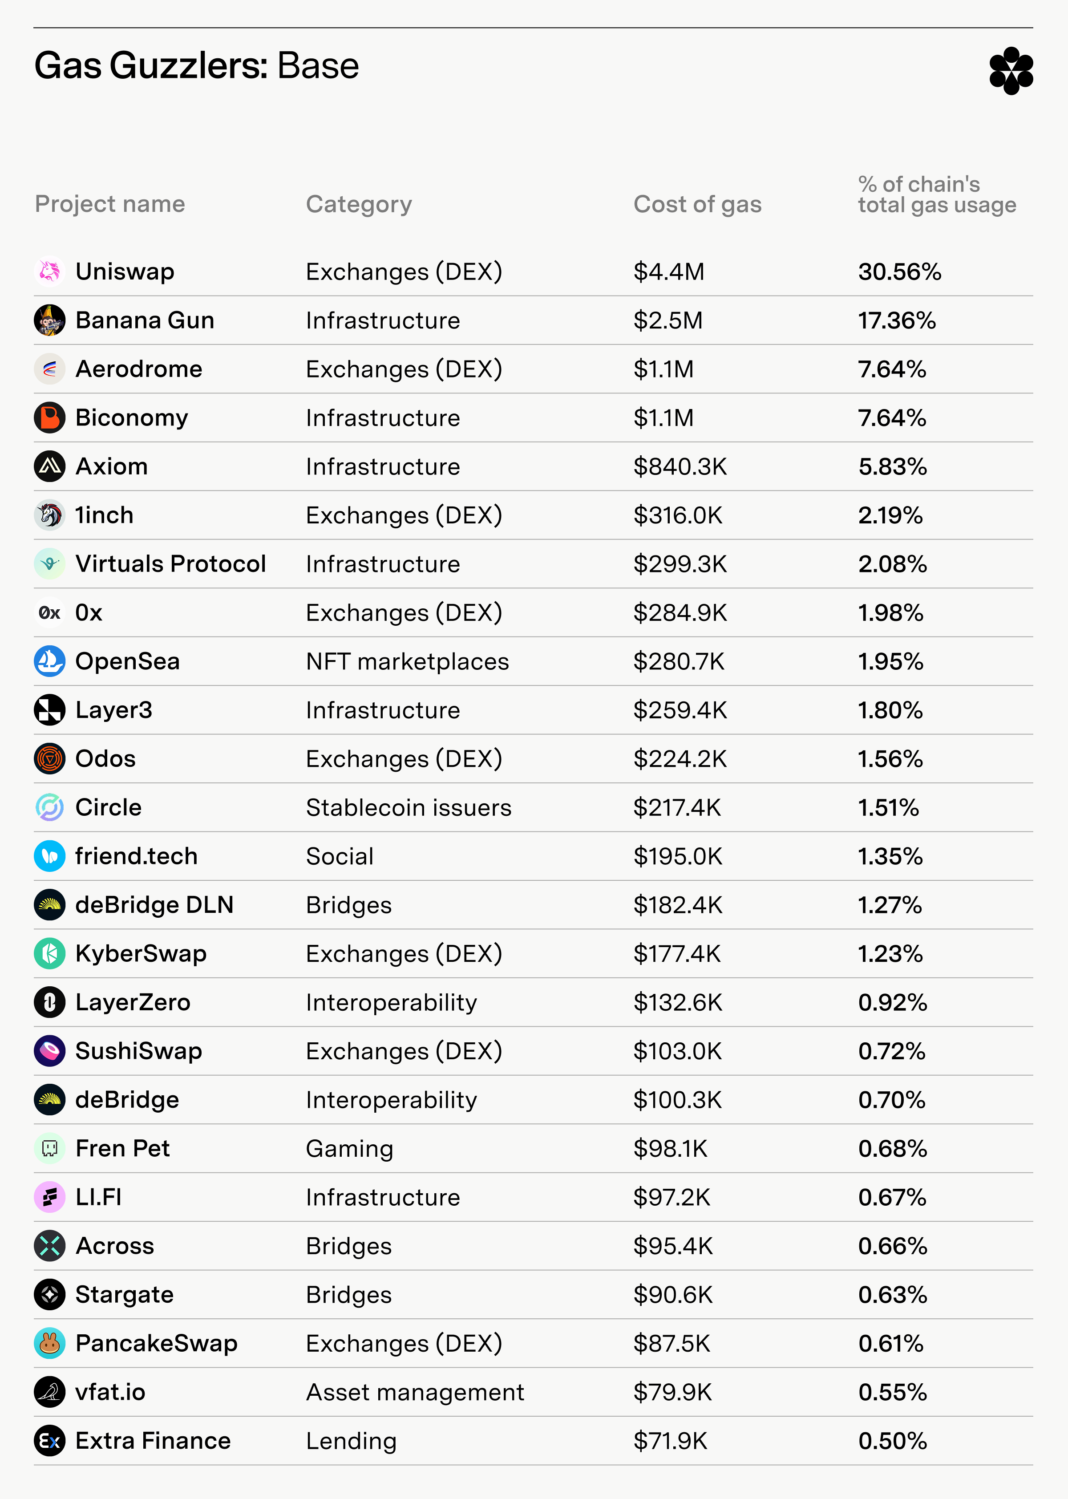Select the Aerodrome project name

coord(139,369)
